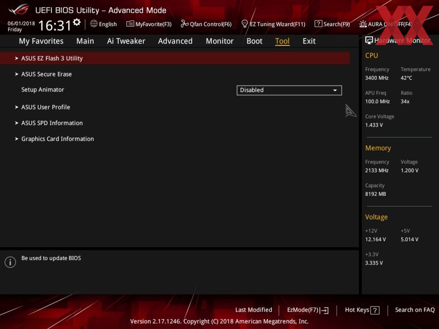Image resolution: width=439 pixels, height=329 pixels.
Task: Click the Qfan Control fan icon
Action: pyautogui.click(x=184, y=24)
